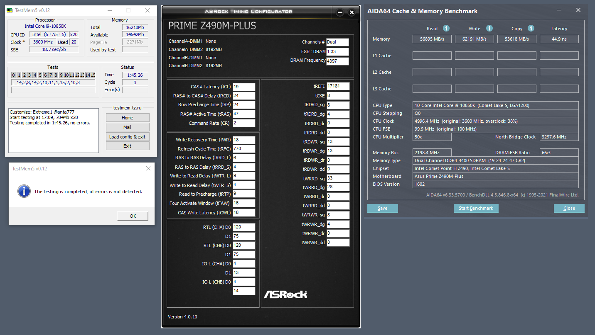Save the AIDA64 benchmark results
595x335 pixels.
pos(383,208)
